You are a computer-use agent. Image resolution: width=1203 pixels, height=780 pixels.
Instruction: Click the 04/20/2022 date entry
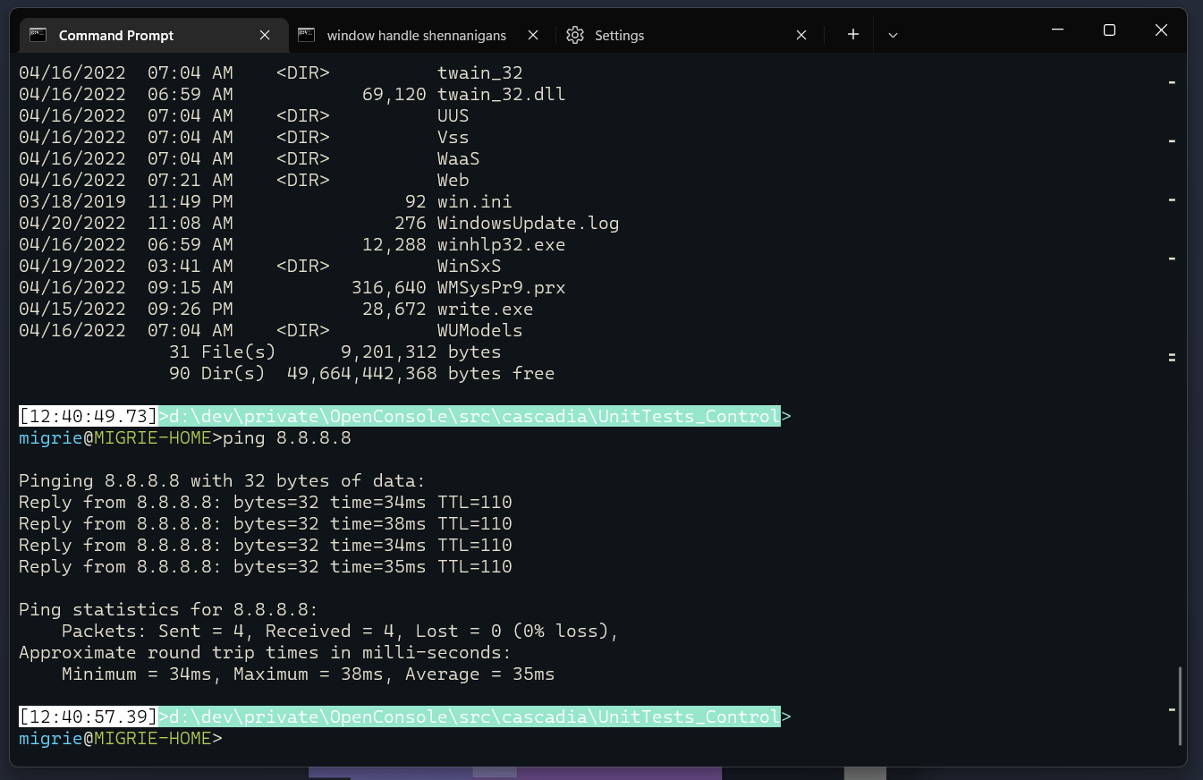[x=72, y=223]
